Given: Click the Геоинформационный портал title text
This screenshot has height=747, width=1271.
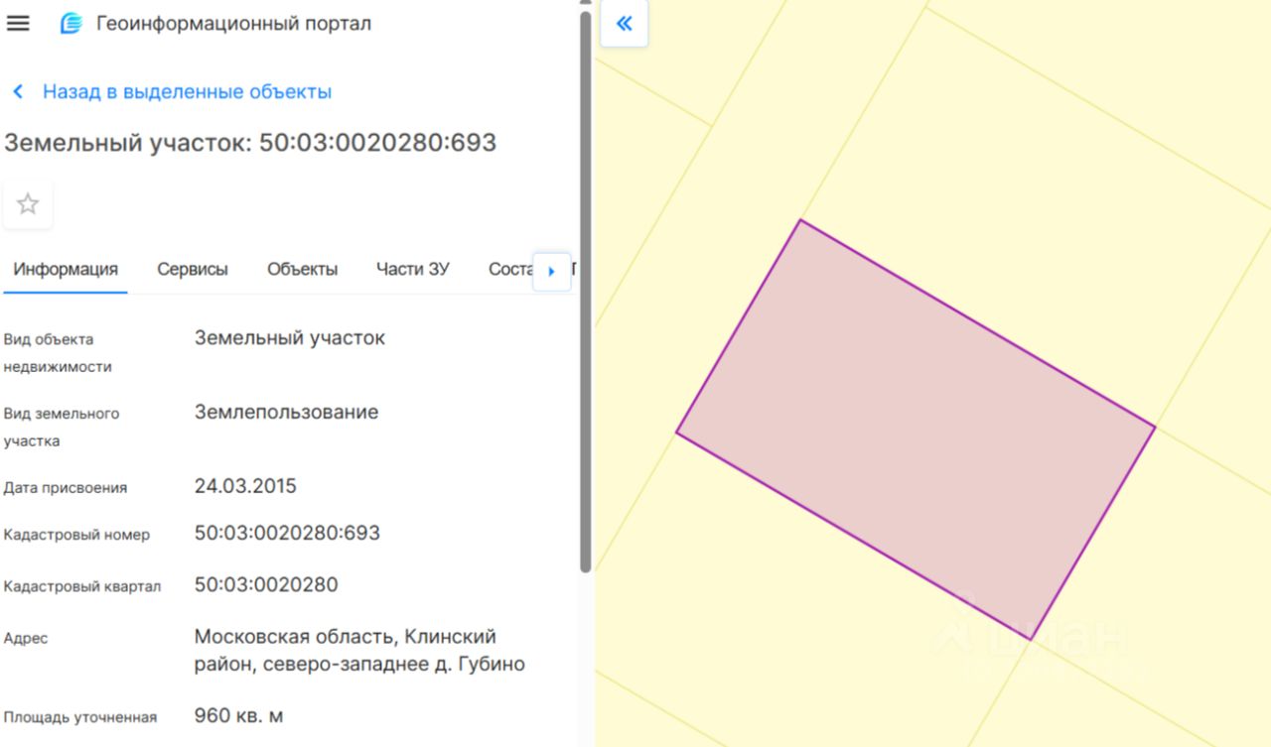Looking at the screenshot, I should click(233, 24).
